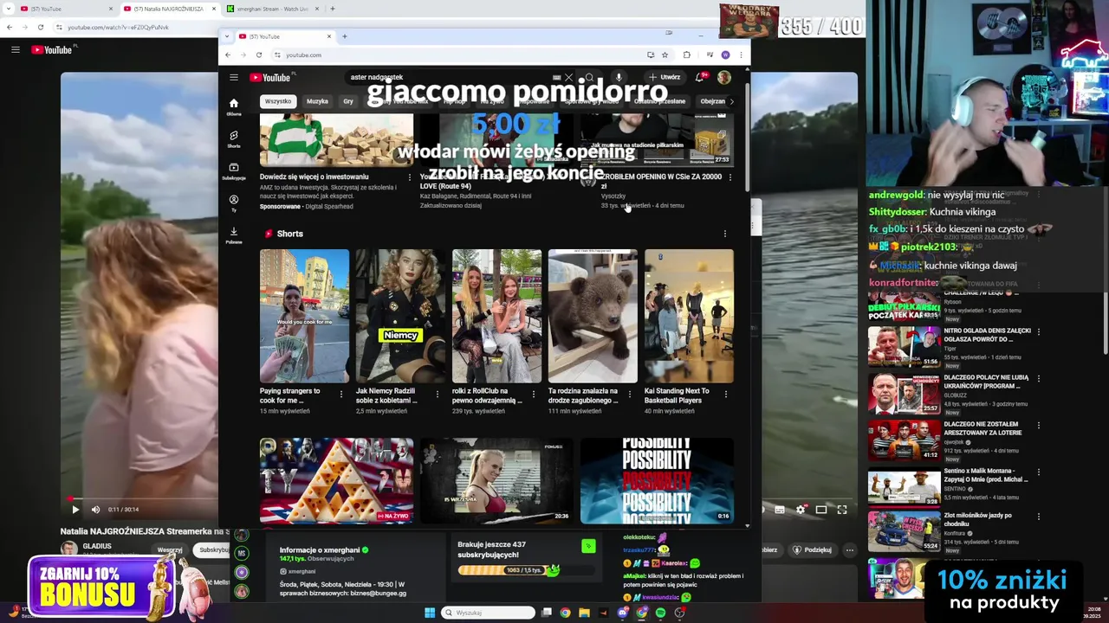Image resolution: width=1109 pixels, height=623 pixels.
Task: Toggle theater mode on background video
Action: (x=821, y=510)
